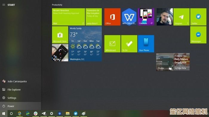Launch the Whiteboard tile
The width and height of the screenshot is (209, 117).
(x=112, y=44)
